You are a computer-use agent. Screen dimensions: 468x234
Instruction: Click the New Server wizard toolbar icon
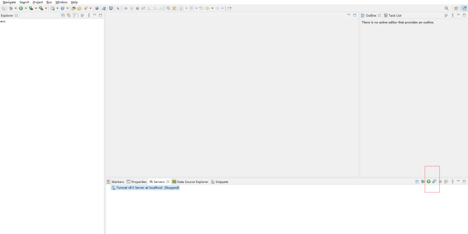point(52,8)
